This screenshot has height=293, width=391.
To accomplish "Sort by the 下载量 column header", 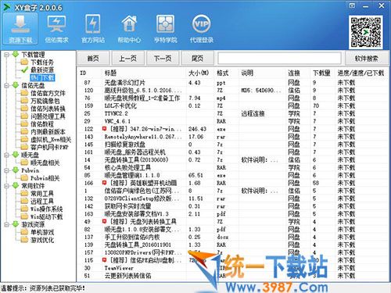I will click(x=321, y=73).
